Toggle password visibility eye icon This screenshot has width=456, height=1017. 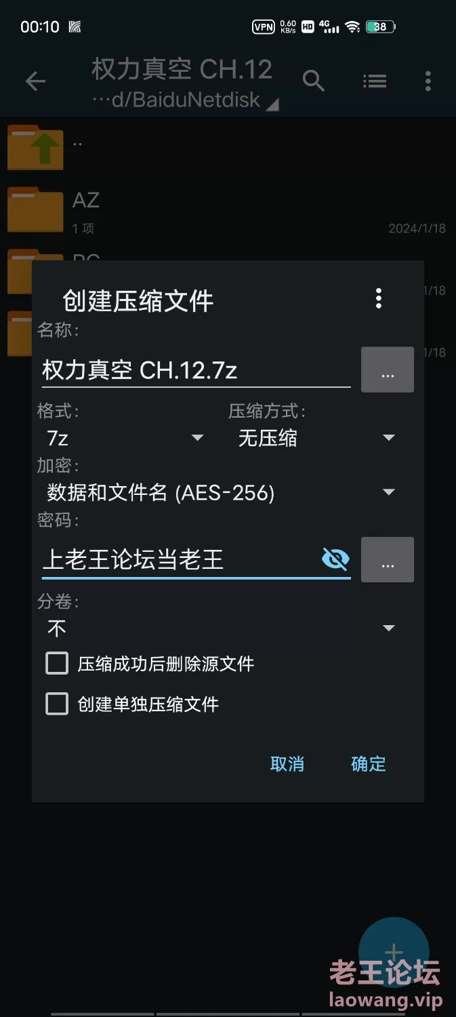(x=335, y=559)
